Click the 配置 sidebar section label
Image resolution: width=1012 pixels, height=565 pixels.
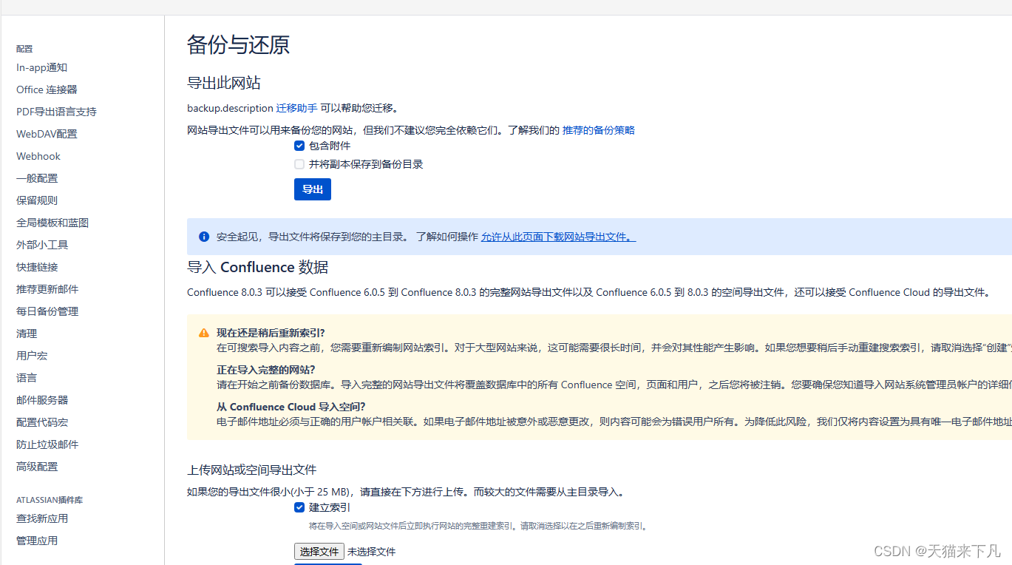24,49
